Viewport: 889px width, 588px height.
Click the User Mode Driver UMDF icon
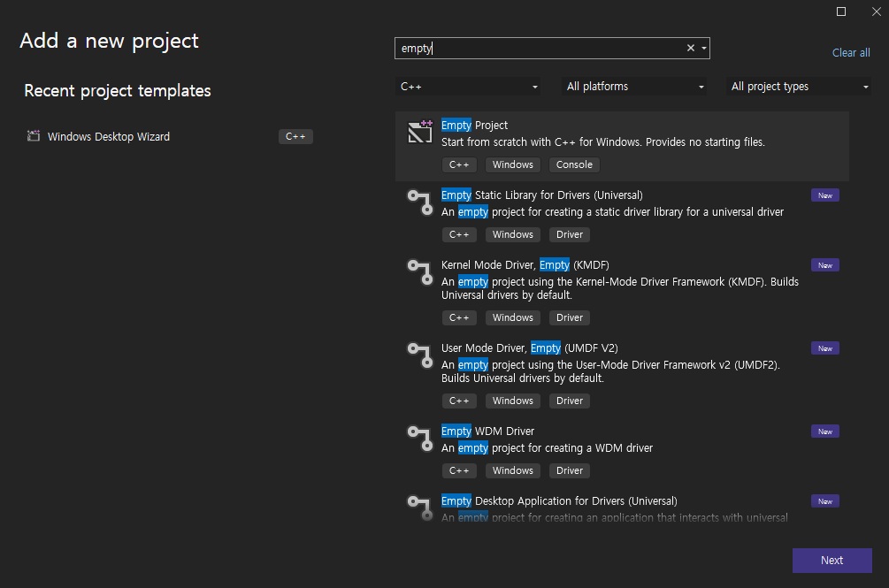pyautogui.click(x=418, y=355)
